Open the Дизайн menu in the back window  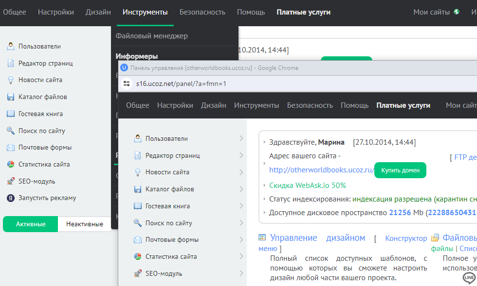(98, 12)
